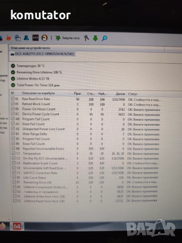Click data value 32721 for Lifetime Reads
Viewport: 182px width, 243px height.
(x=119, y=201)
